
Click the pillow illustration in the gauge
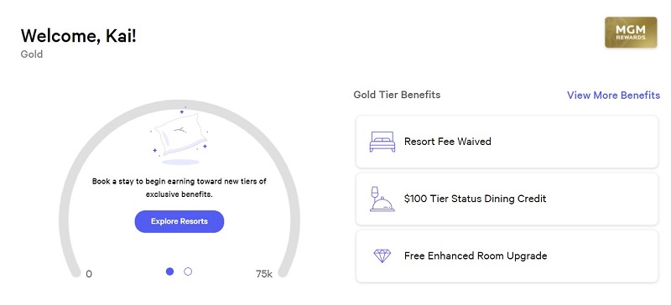181,136
